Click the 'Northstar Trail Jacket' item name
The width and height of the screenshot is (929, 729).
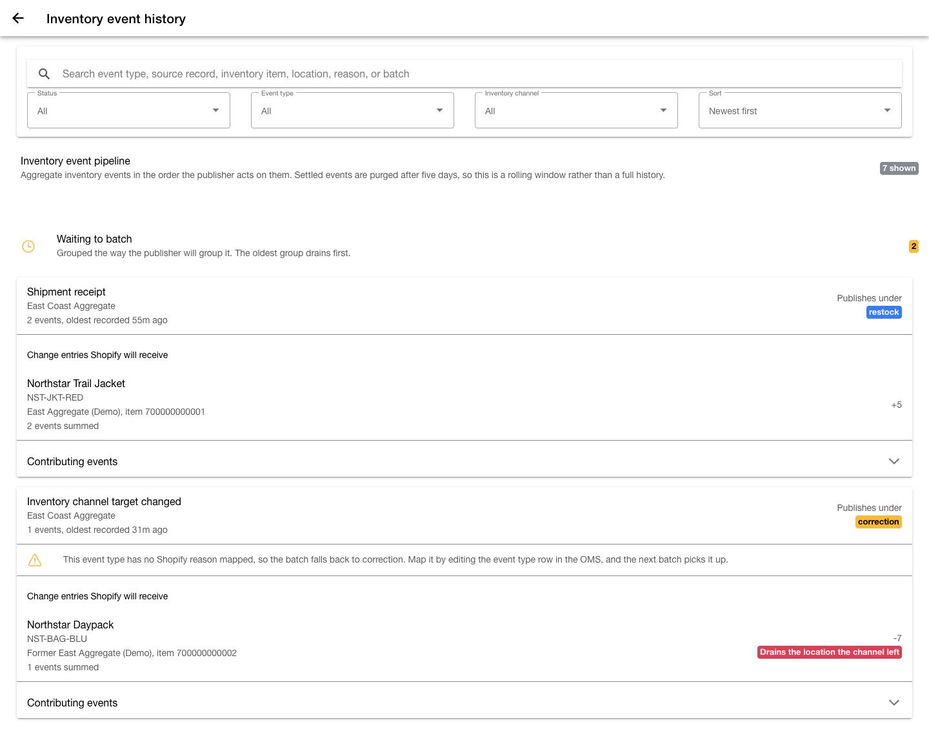76,383
